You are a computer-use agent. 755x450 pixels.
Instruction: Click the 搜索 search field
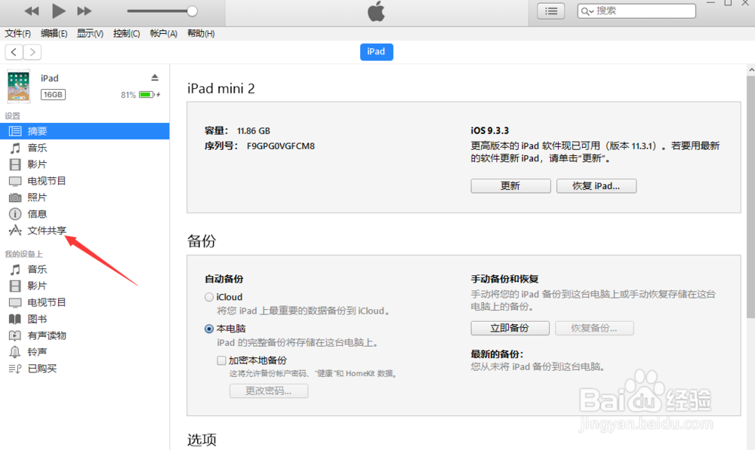click(636, 11)
